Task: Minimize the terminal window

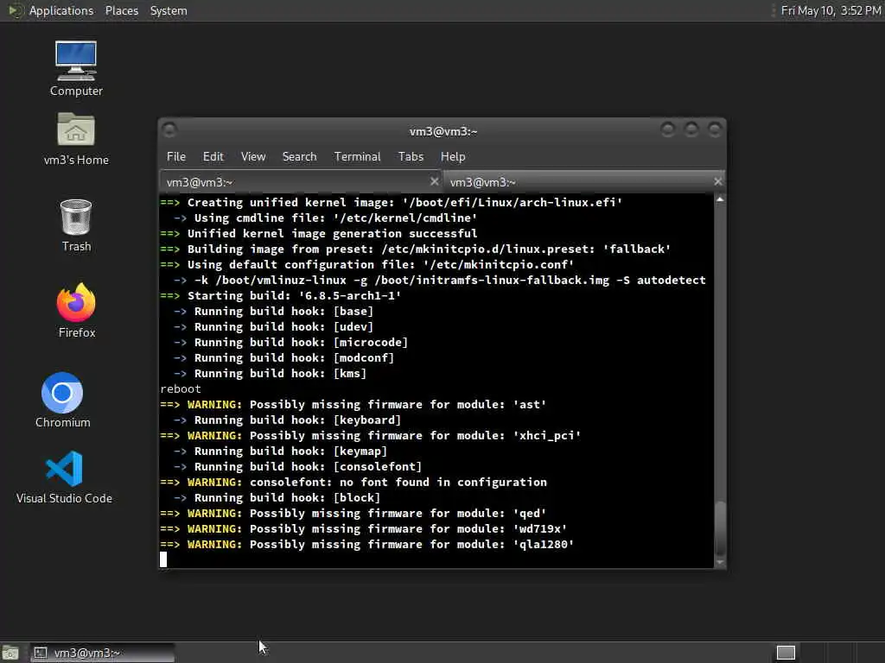Action: coord(668,130)
